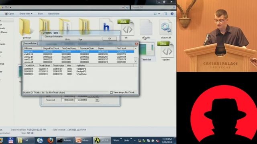Screen dimensions: 257x144
Task: Select the highlighted realign.dll row
Action: 79,52
